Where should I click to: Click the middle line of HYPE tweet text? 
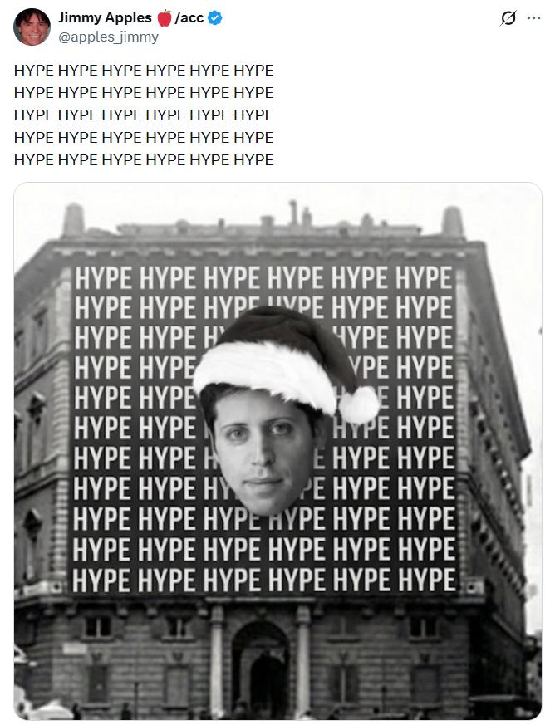[144, 115]
